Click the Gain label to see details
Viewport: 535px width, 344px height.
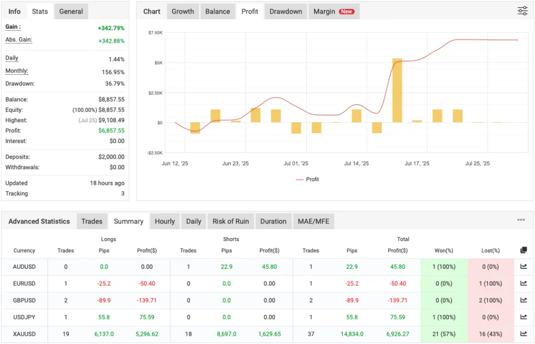(x=13, y=27)
